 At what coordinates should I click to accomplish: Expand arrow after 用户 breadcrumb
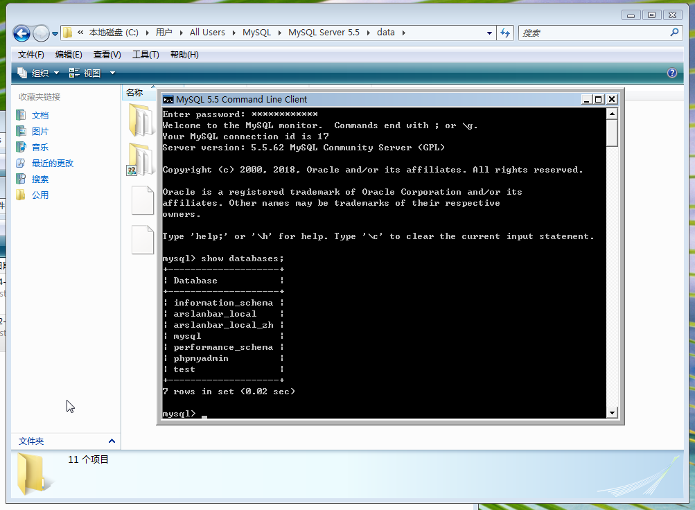(x=182, y=33)
